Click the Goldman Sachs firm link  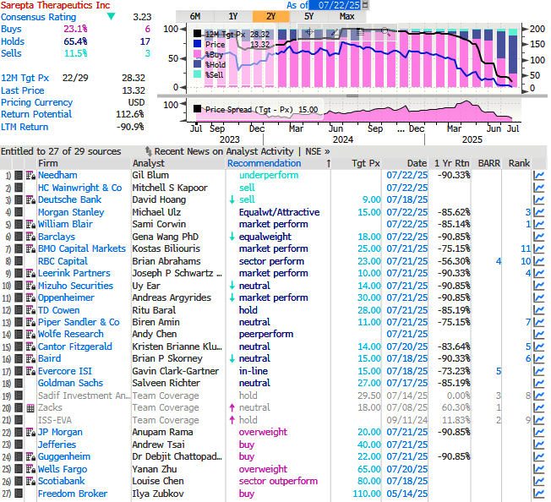coord(69,384)
